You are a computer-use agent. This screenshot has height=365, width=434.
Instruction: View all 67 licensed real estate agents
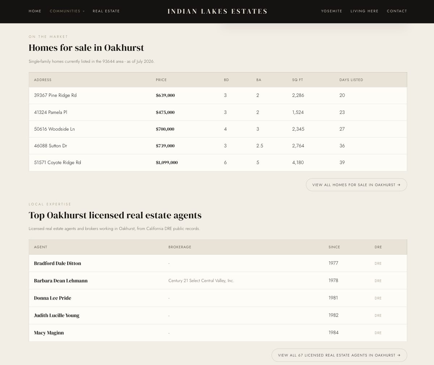click(x=339, y=355)
